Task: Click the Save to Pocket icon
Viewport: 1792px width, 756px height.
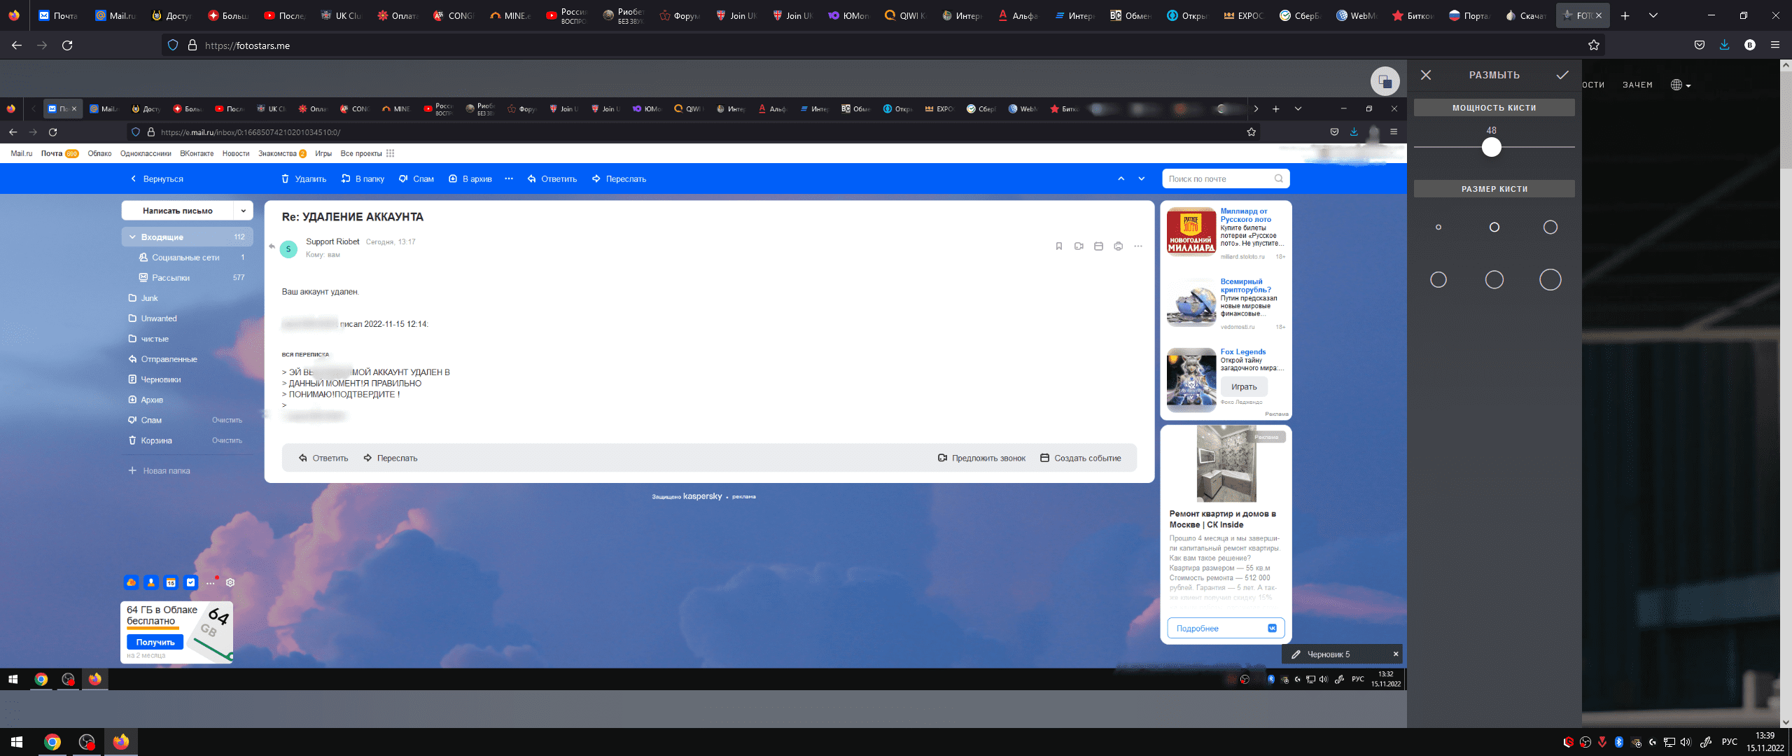Action: [1700, 45]
